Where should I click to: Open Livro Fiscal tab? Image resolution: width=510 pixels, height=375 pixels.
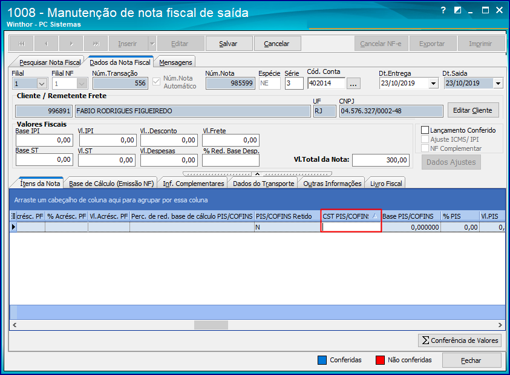point(386,184)
